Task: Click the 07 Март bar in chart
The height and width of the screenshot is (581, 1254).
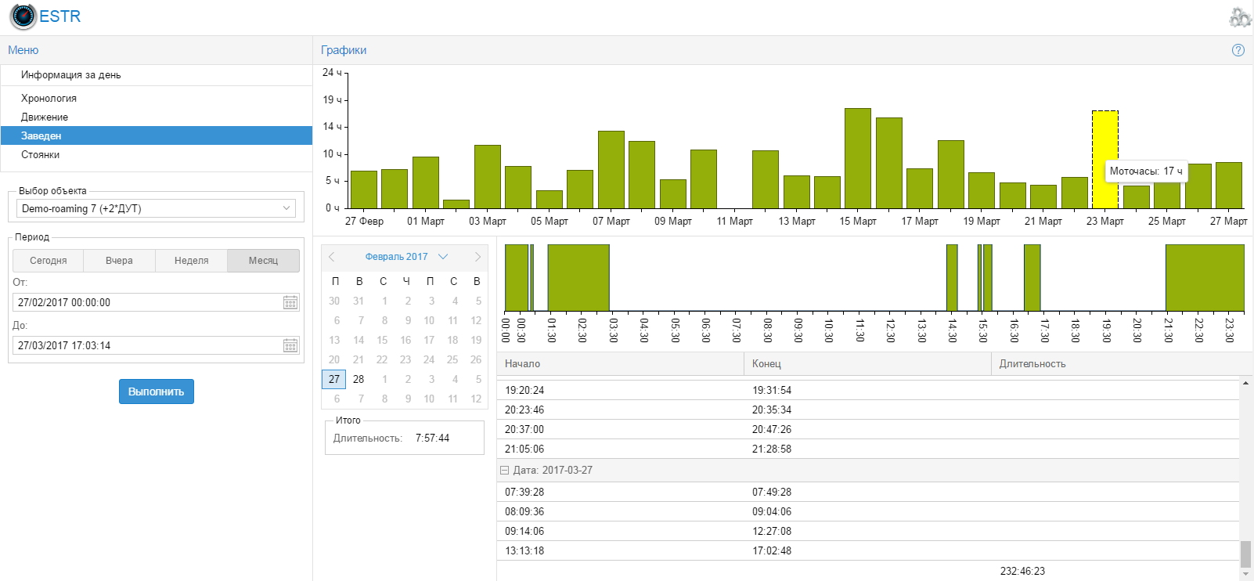Action: point(611,170)
